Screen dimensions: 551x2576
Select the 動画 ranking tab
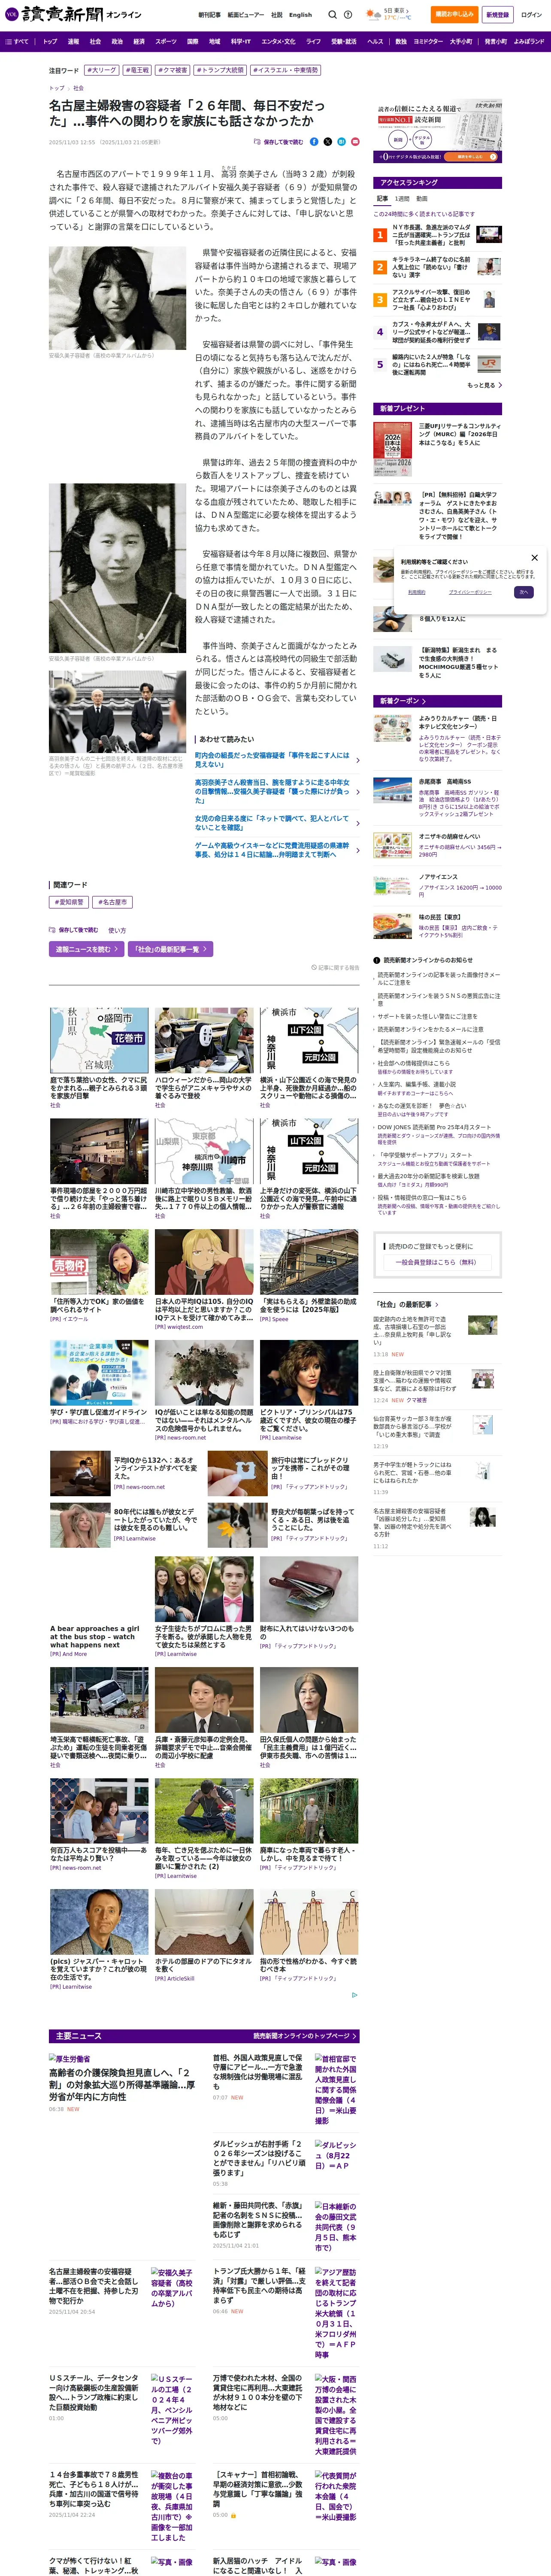422,199
